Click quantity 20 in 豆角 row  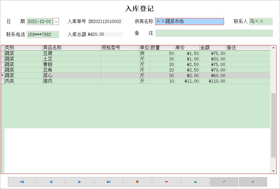pyautogui.click(x=162, y=70)
